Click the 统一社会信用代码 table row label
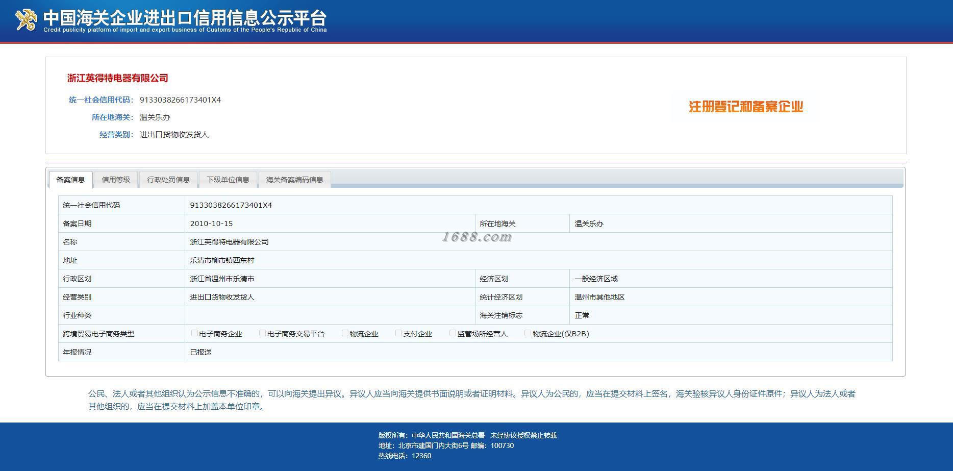The width and height of the screenshot is (953, 471). click(x=91, y=205)
